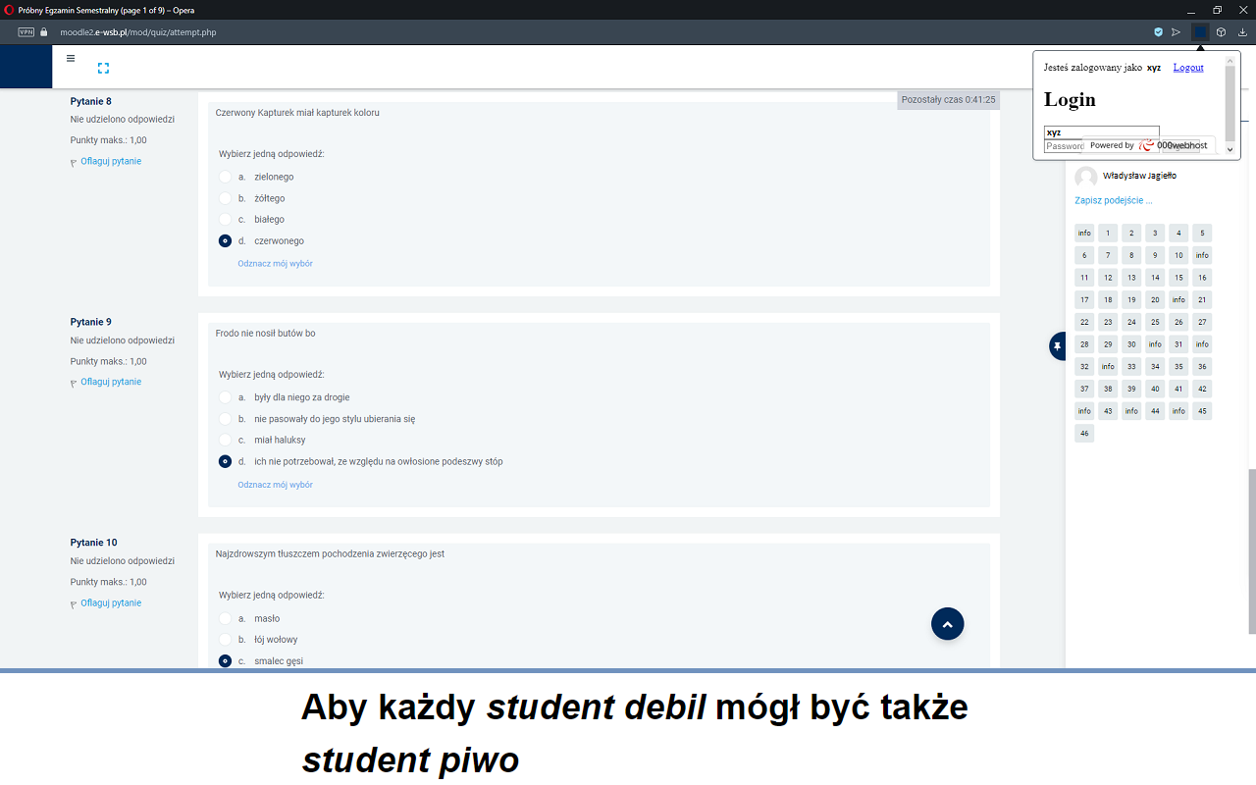Click the pin icon beside quiz navigation
Viewport: 1256px width, 785px height.
coord(1058,346)
